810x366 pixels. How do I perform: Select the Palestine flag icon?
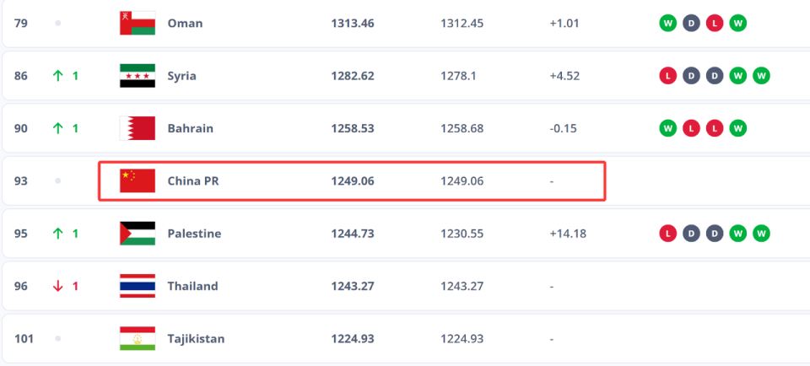[137, 234]
